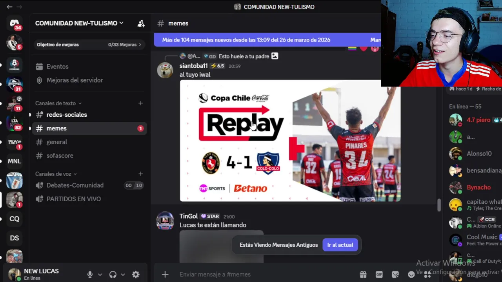Open server icon with badge 11
This screenshot has width=502, height=282.
coord(15,103)
